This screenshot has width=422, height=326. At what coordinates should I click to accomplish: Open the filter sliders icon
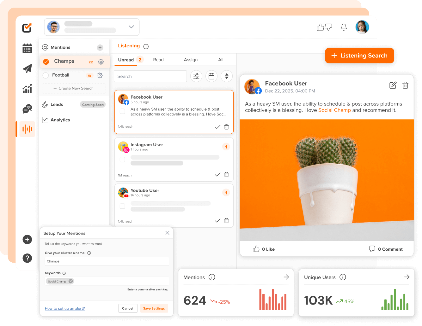tap(196, 76)
